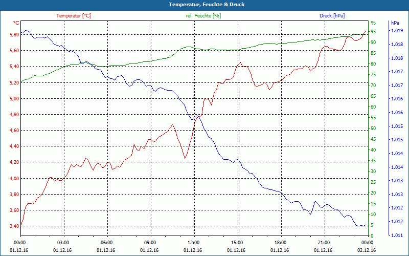Click the '1.019' pressure axis value
Viewport: 409px width, 256px height.
click(x=397, y=31)
